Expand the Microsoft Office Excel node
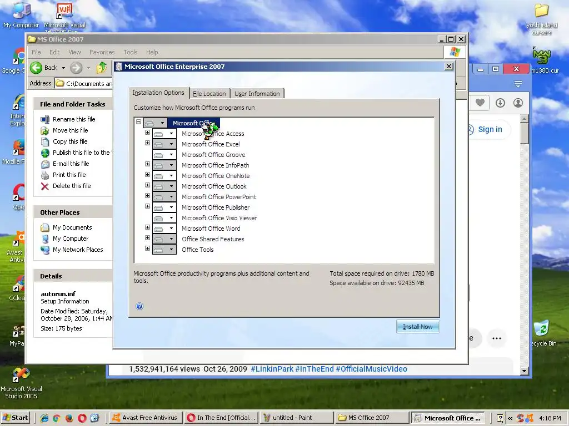This screenshot has width=569, height=426. coord(147,143)
